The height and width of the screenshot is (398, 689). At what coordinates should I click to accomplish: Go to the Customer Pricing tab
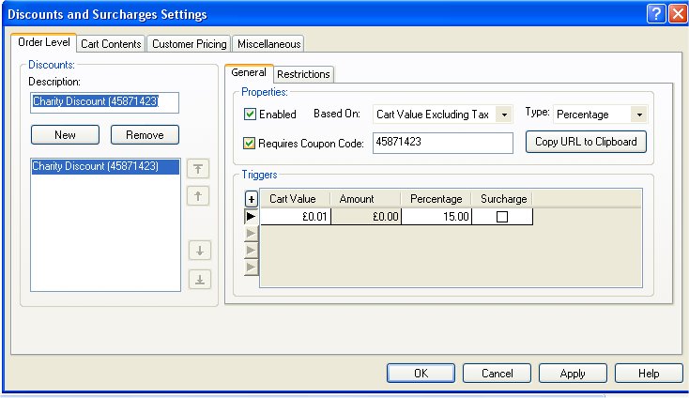point(189,44)
